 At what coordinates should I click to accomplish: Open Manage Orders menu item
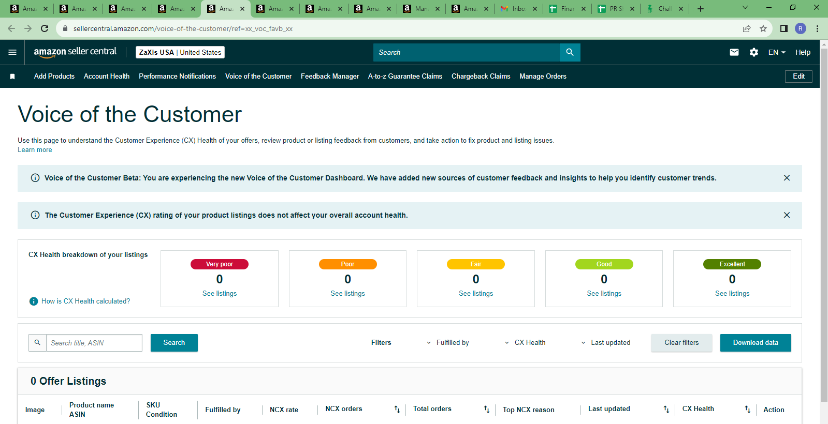click(x=543, y=77)
